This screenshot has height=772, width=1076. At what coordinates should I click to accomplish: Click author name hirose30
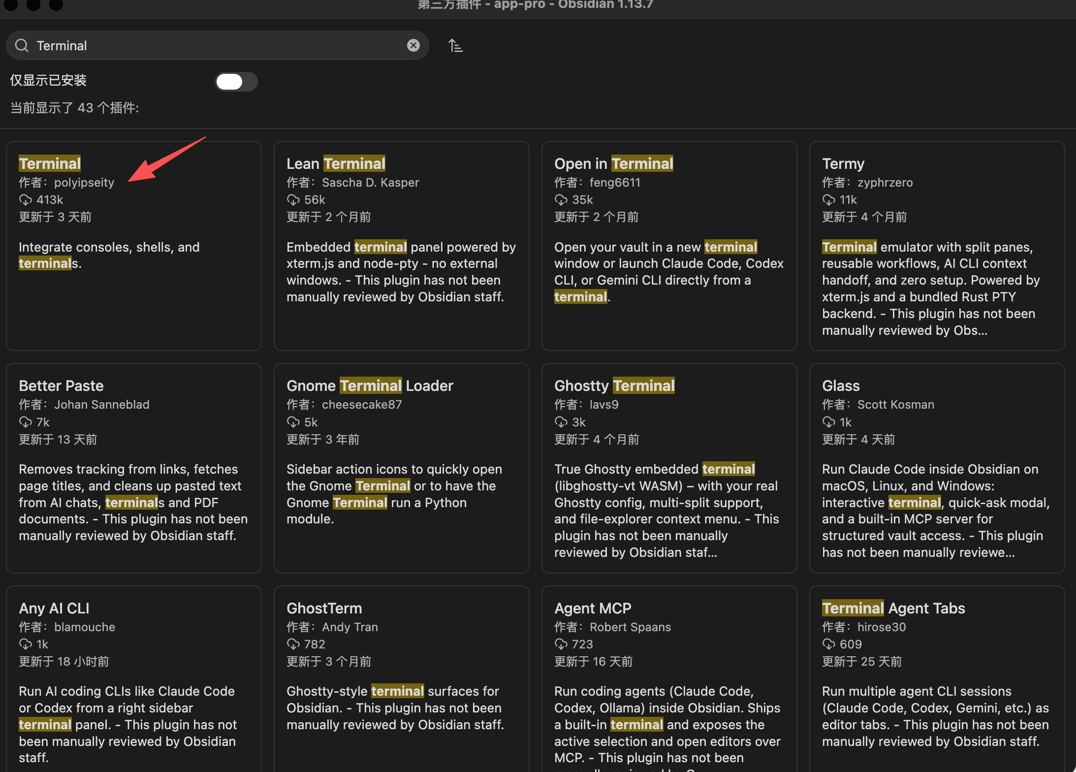[882, 627]
